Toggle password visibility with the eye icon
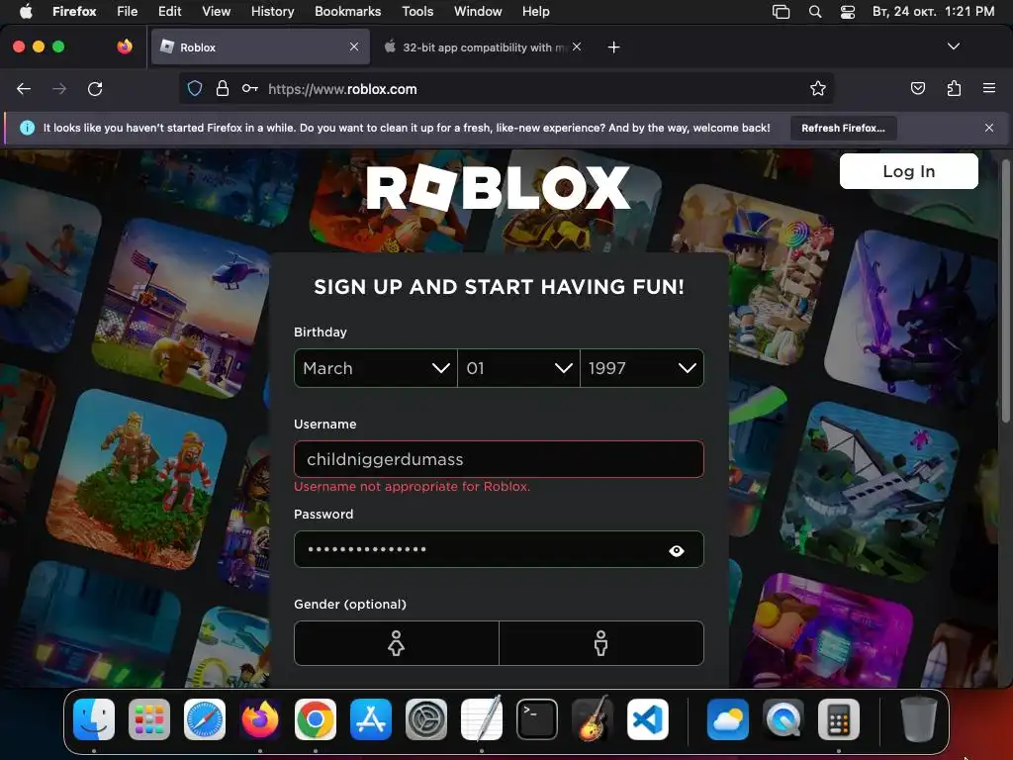This screenshot has width=1013, height=760. pos(677,550)
